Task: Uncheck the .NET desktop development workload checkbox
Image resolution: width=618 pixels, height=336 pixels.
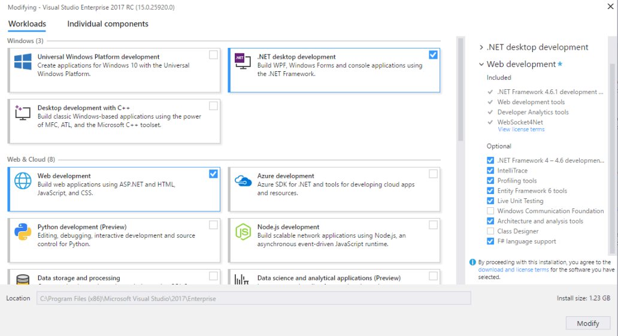Action: coord(433,55)
